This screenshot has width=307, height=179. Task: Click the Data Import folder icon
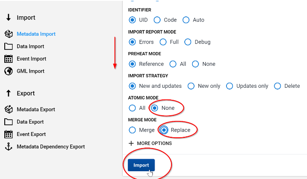pyautogui.click(x=9, y=46)
